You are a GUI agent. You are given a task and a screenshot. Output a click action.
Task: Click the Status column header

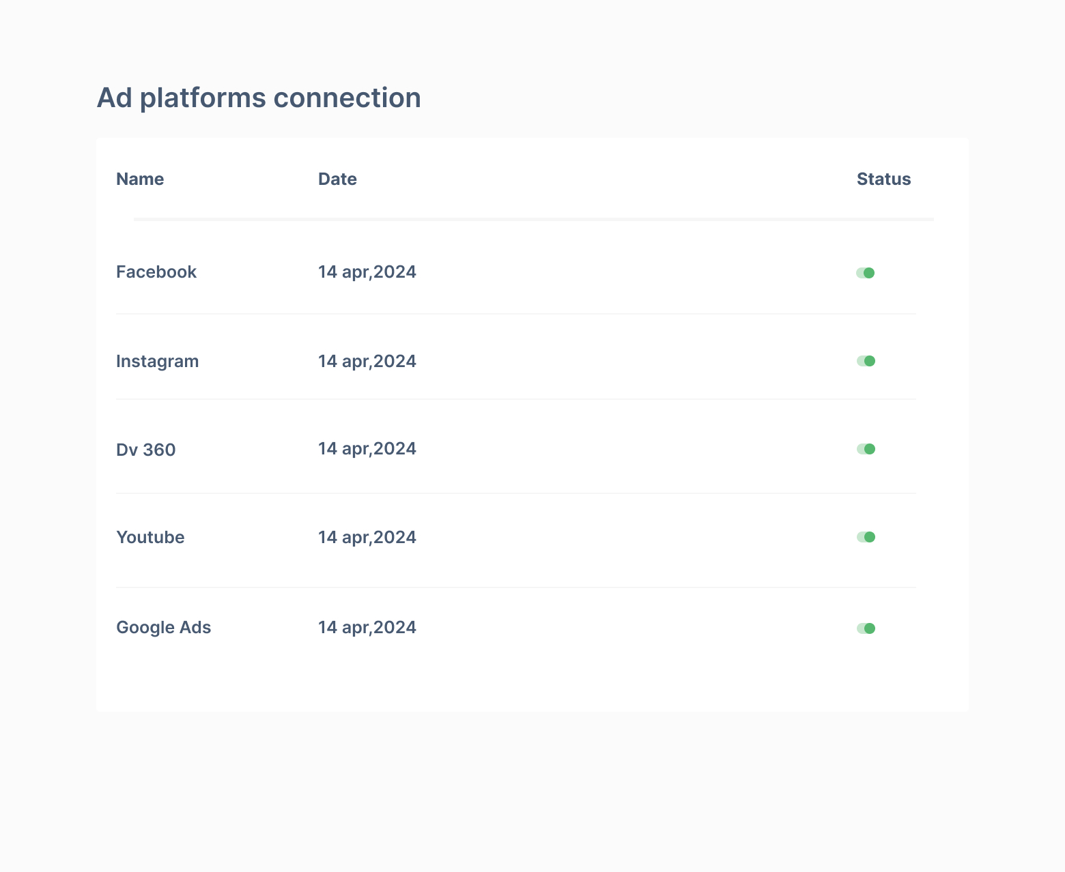(x=883, y=179)
